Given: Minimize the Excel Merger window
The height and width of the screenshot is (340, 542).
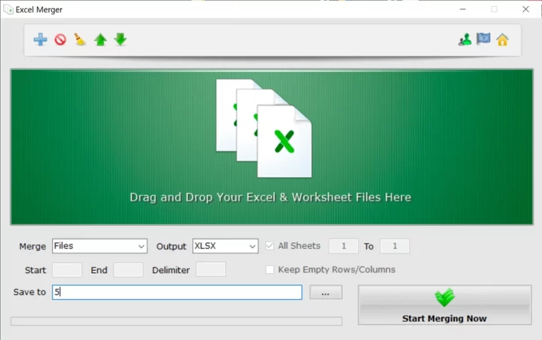Looking at the screenshot, I should point(463,9).
